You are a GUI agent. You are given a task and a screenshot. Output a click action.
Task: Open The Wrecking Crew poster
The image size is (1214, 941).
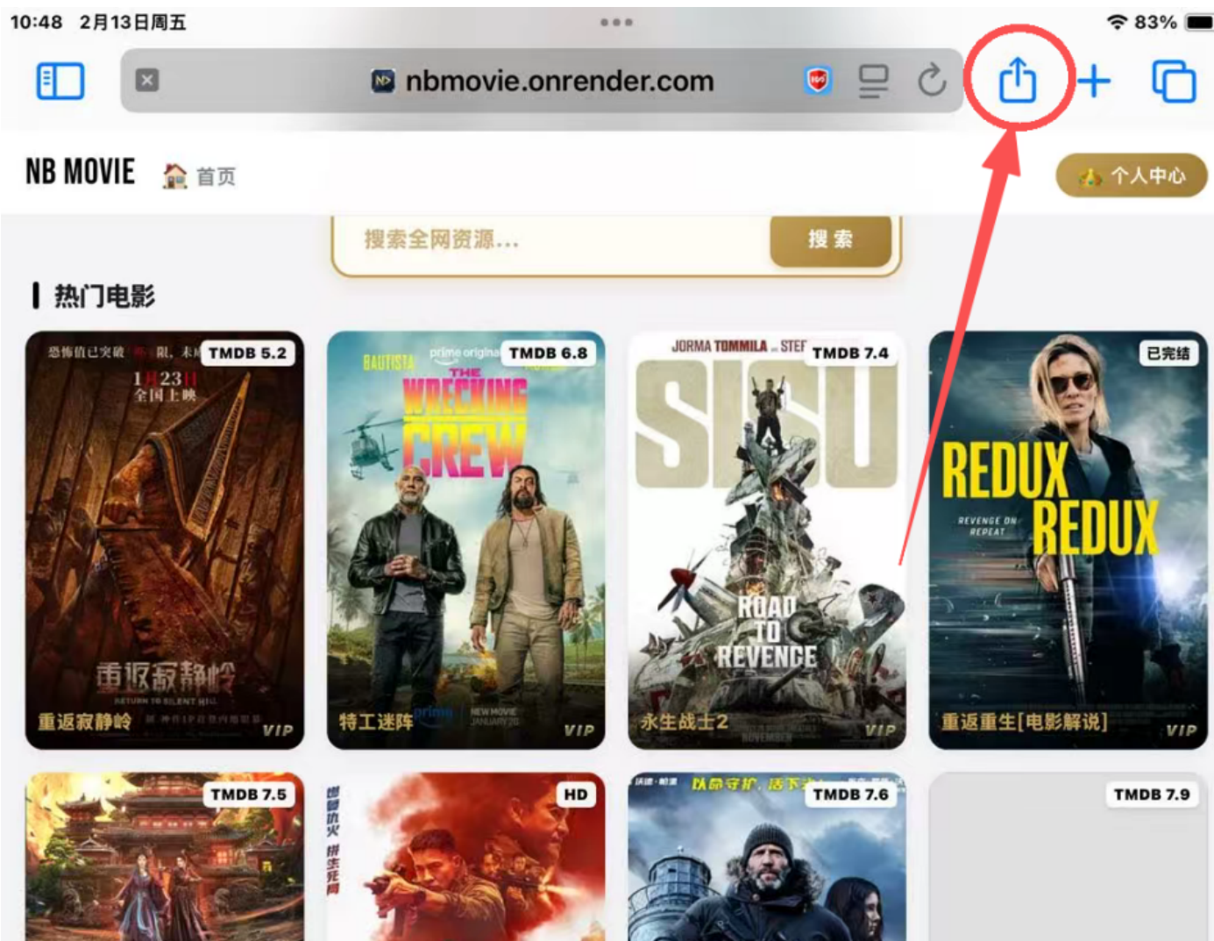(x=466, y=540)
